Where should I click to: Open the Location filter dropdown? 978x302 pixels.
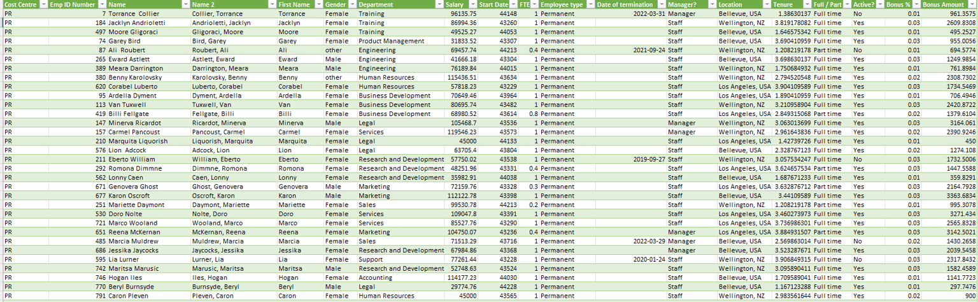pyautogui.click(x=767, y=4)
